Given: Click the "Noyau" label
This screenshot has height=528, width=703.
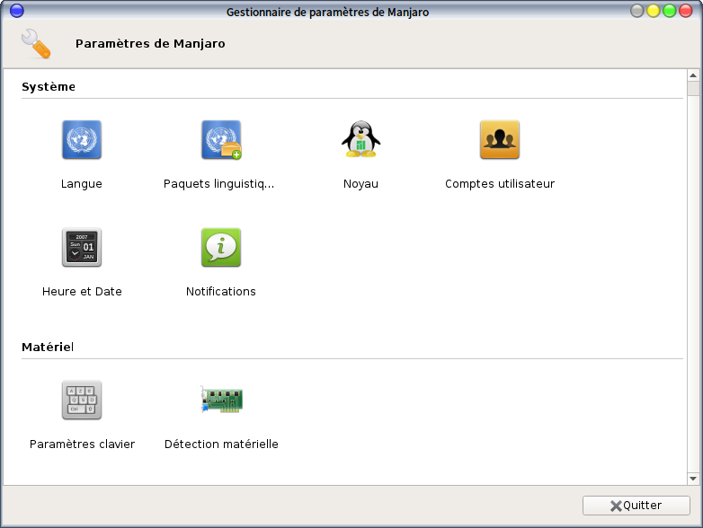Looking at the screenshot, I should point(360,184).
